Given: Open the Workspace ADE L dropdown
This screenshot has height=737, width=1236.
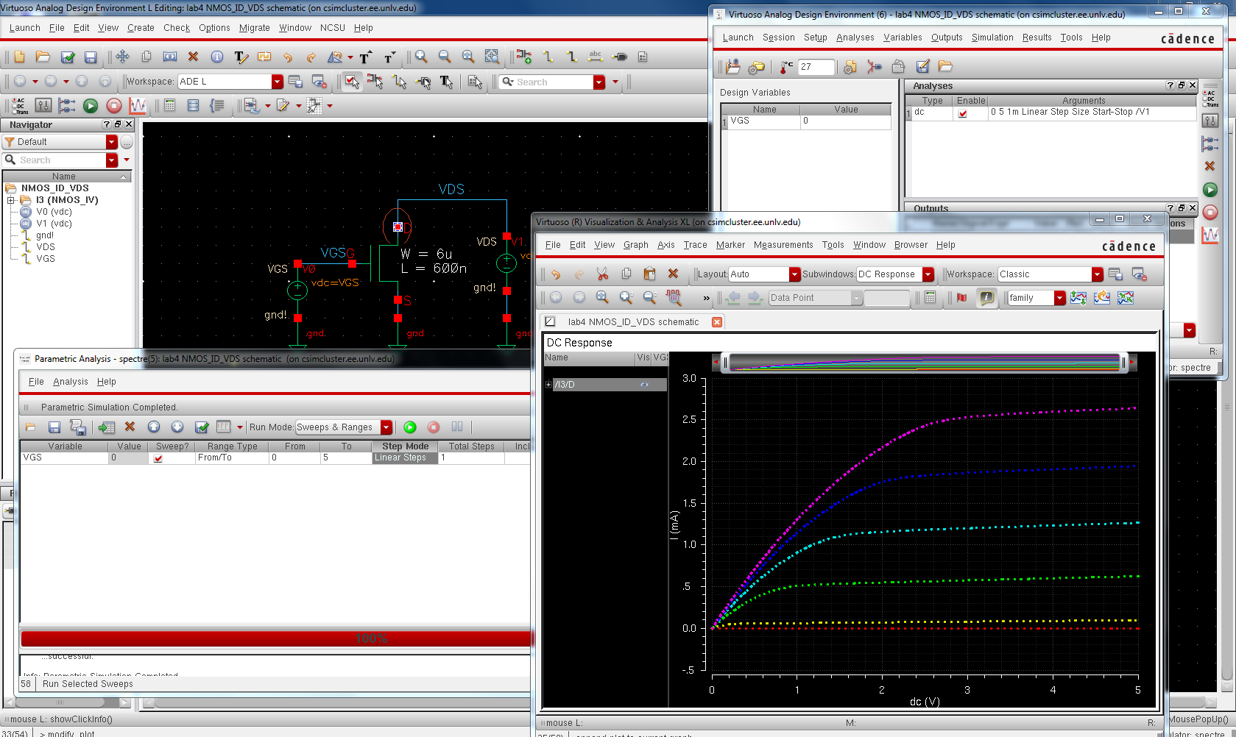Looking at the screenshot, I should pyautogui.click(x=278, y=82).
